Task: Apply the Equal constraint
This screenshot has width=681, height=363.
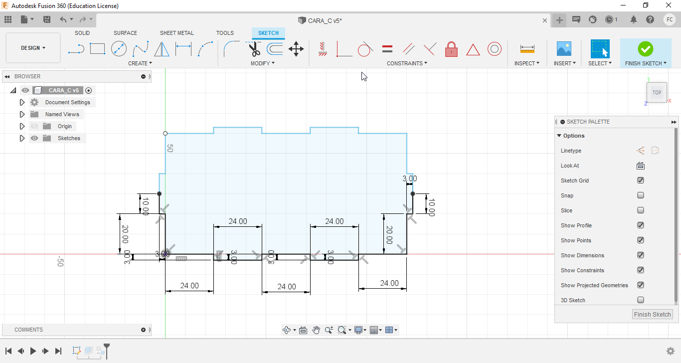Action: [x=387, y=49]
